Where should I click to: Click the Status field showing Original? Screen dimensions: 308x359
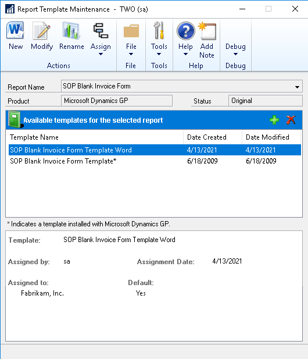tap(265, 101)
